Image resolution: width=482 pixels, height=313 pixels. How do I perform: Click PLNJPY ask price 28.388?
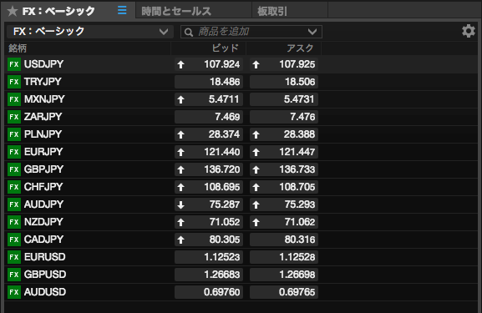coord(284,134)
